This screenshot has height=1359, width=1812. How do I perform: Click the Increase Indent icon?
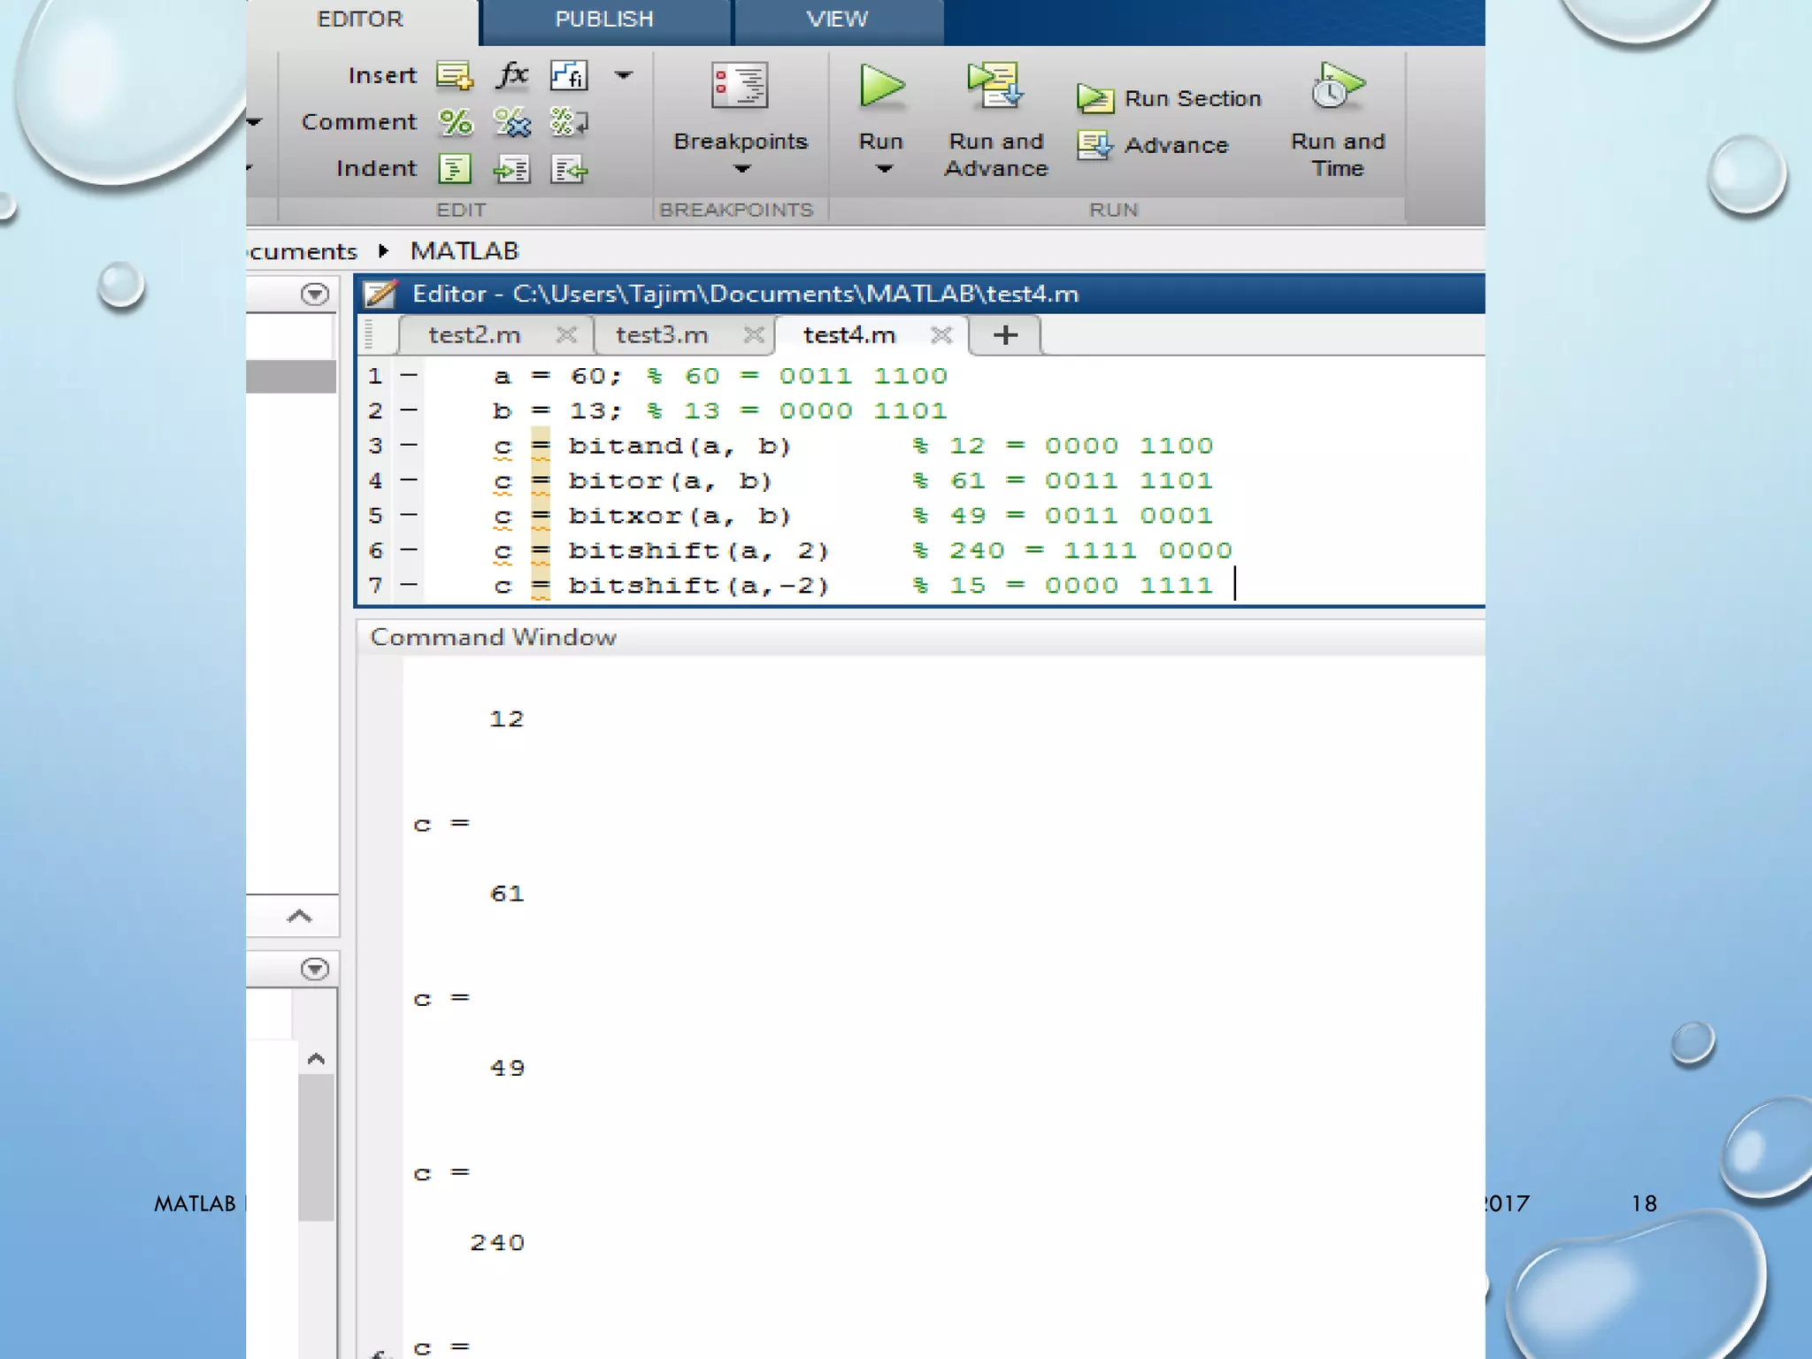coord(512,169)
